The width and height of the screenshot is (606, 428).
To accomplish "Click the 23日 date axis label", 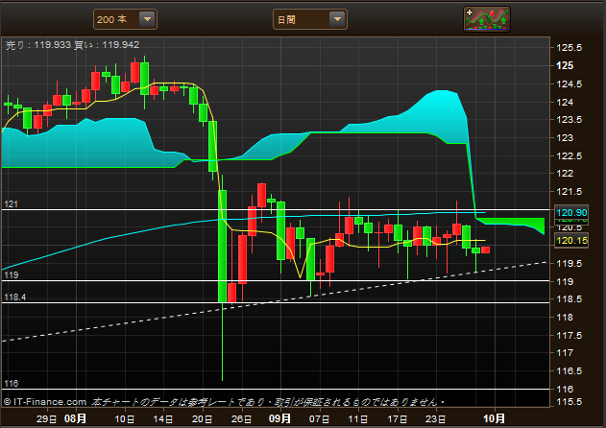I will (436, 418).
